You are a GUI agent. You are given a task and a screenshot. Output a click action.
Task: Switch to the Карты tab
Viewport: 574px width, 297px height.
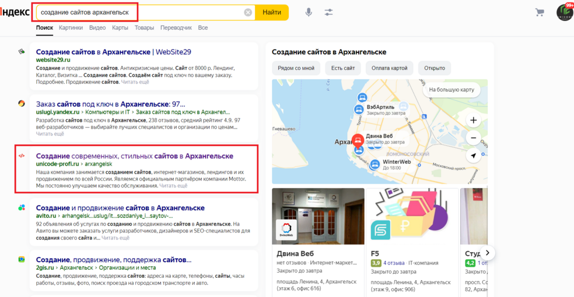tap(120, 28)
